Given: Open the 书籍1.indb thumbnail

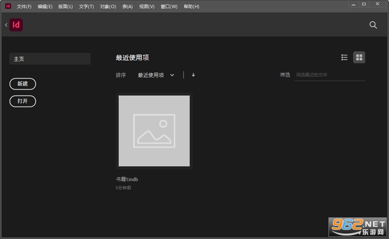Looking at the screenshot, I should (154, 131).
